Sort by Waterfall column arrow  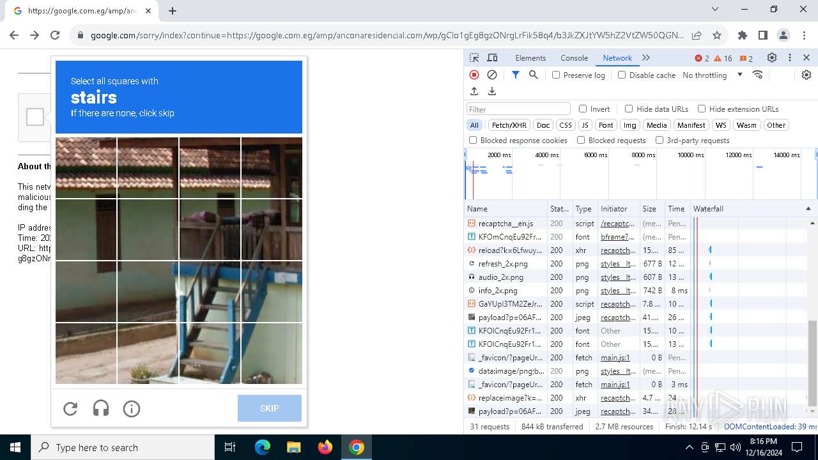(x=808, y=209)
